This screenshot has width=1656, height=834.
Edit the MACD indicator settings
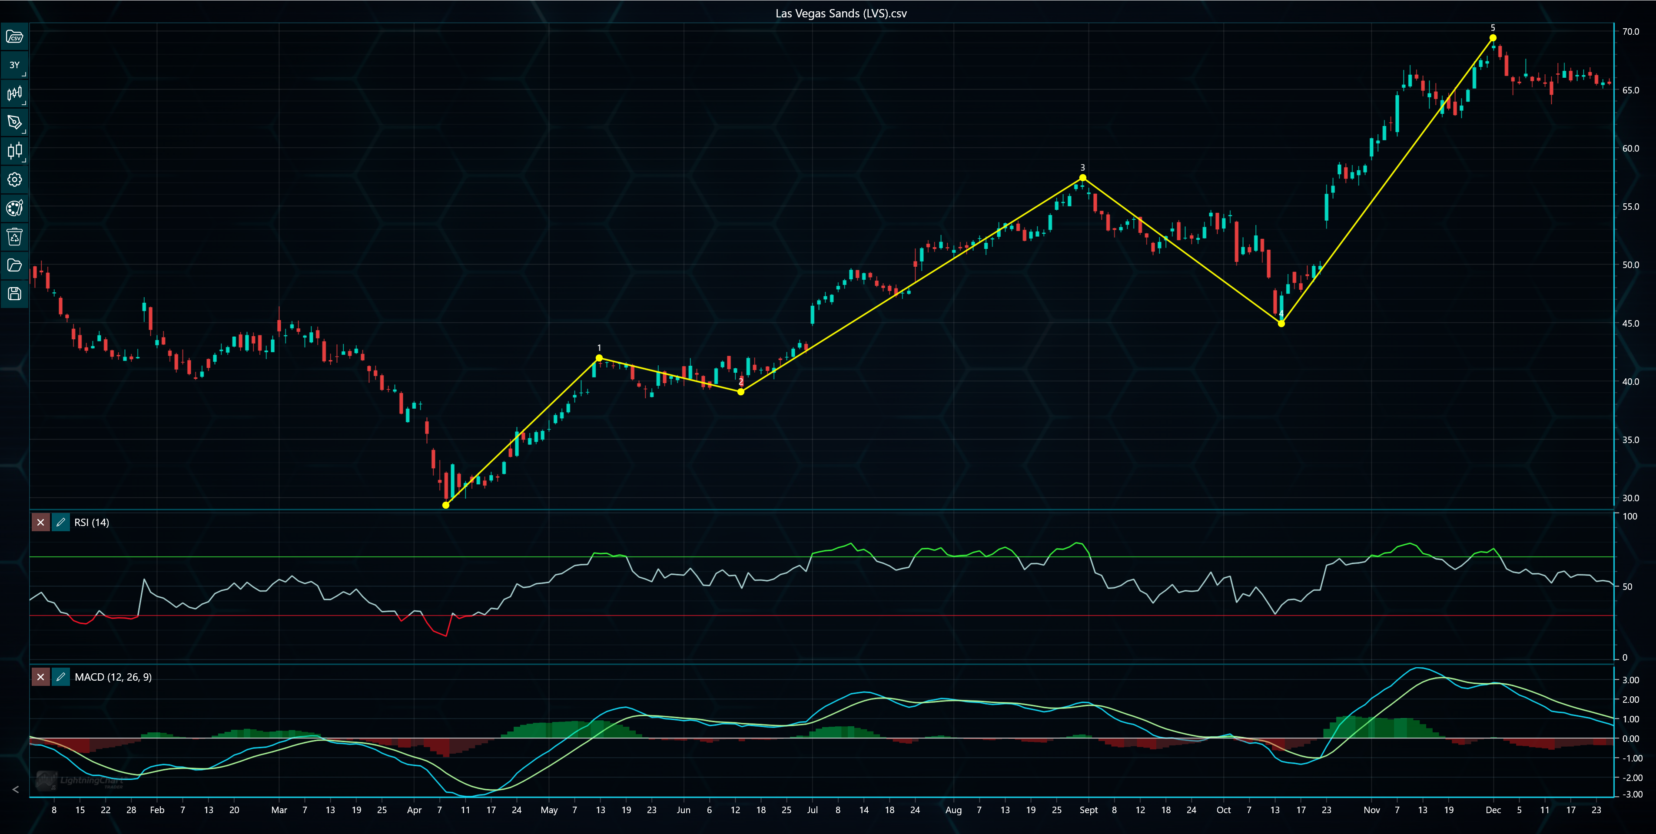point(60,677)
